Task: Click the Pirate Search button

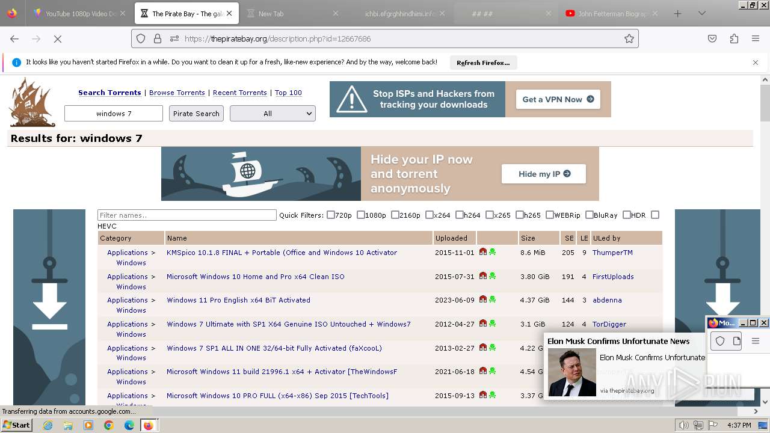Action: pos(196,114)
